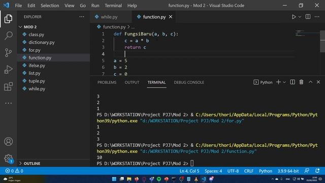Screen dimensions: 325x183
Task: Open list.py in the explorer
Action: (x=53, y=73)
